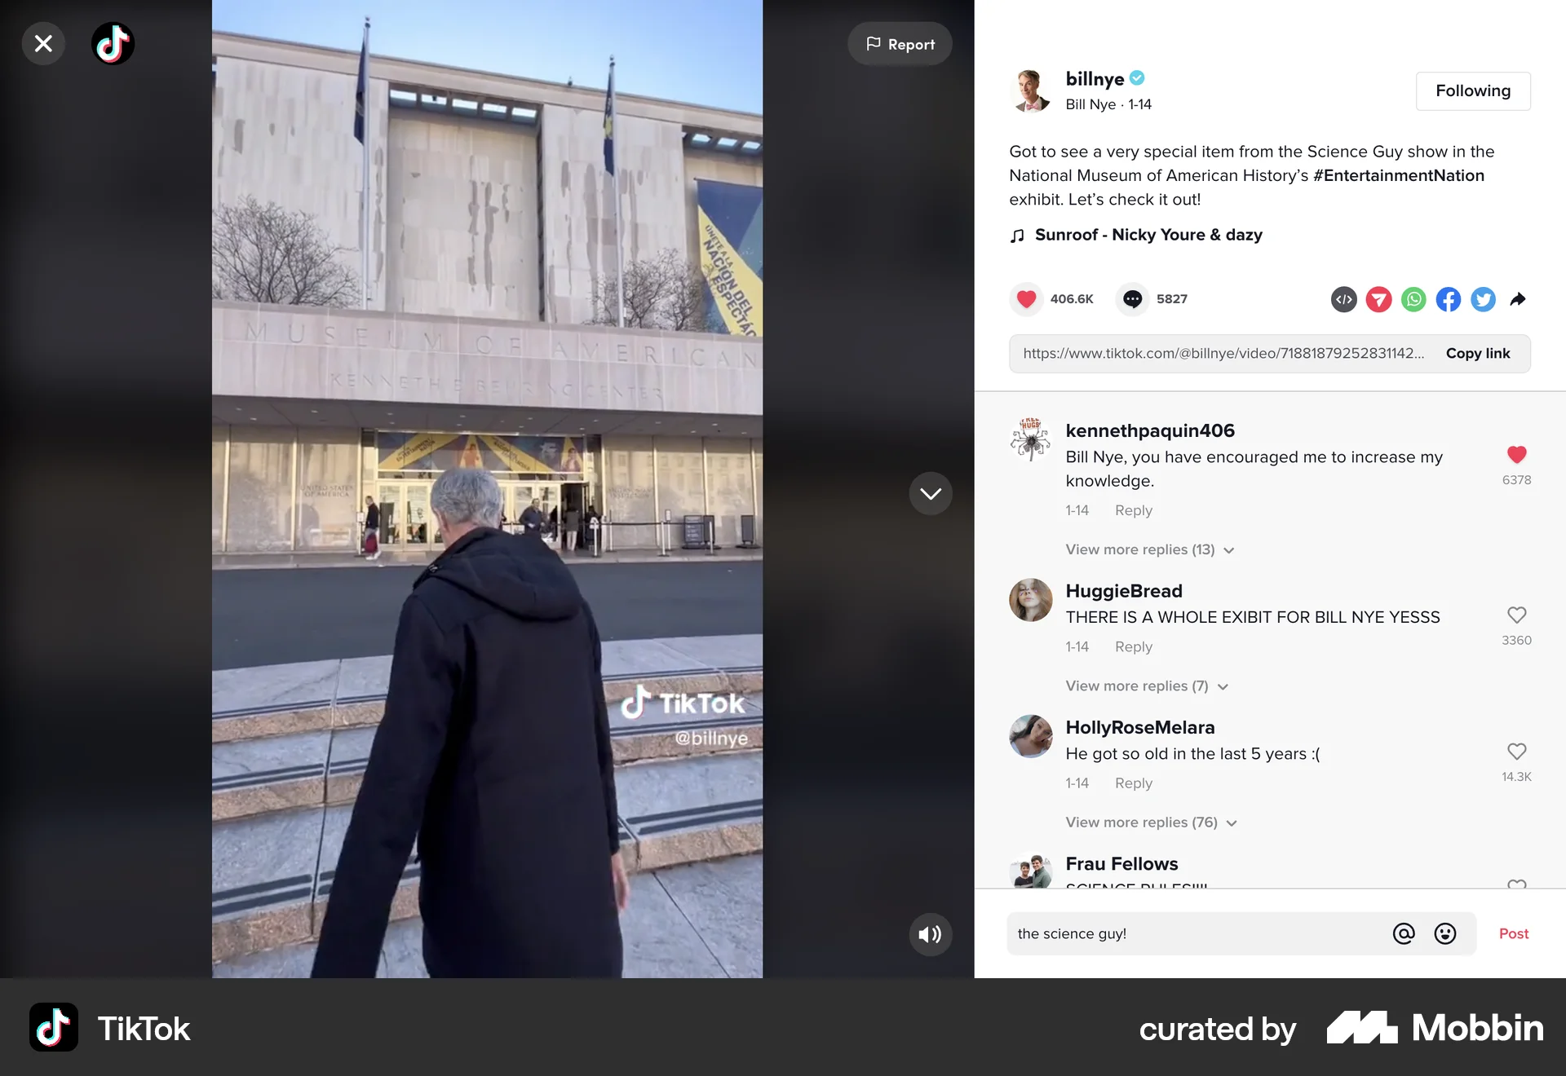This screenshot has width=1566, height=1076.
Task: Insert an @ mention in the comment box
Action: tap(1405, 934)
